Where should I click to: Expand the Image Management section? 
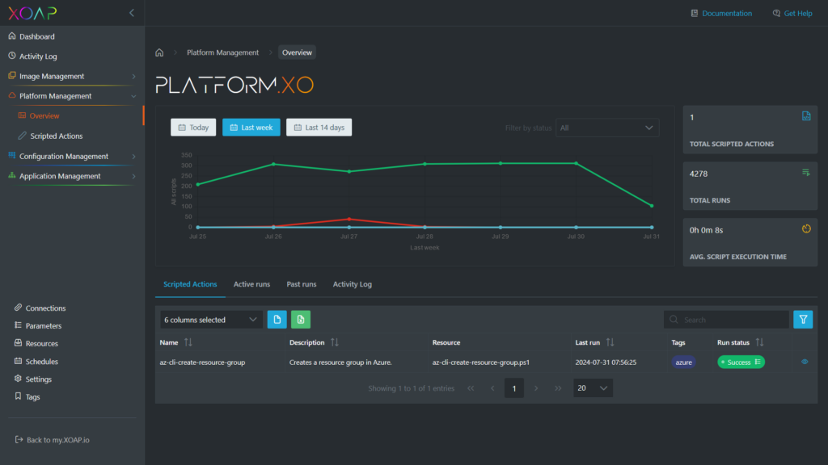point(72,77)
